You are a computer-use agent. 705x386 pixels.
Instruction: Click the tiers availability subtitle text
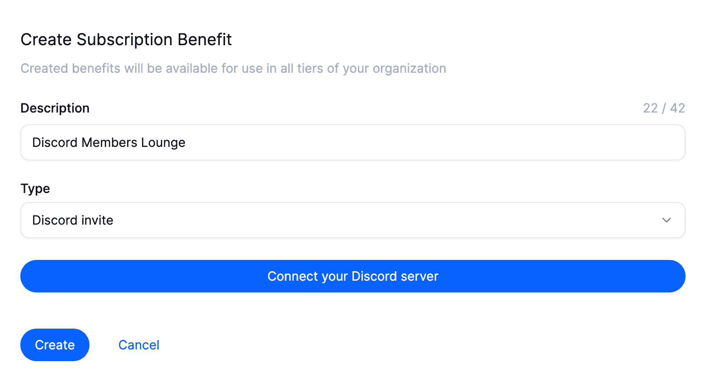point(233,68)
